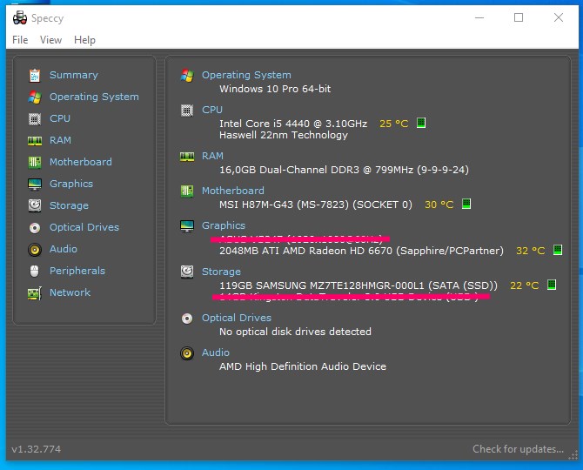This screenshot has width=583, height=470.
Task: Click the green temperature indicator beside storage 22 °C
Action: 552,285
